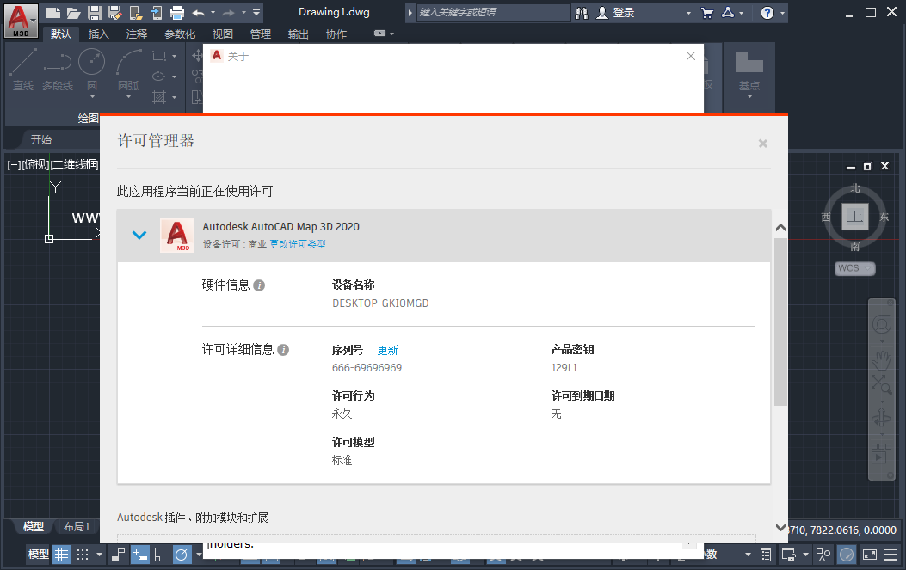Switch to the 插入 (Insert) ribbon tab
This screenshot has height=570, width=906.
pyautogui.click(x=99, y=34)
